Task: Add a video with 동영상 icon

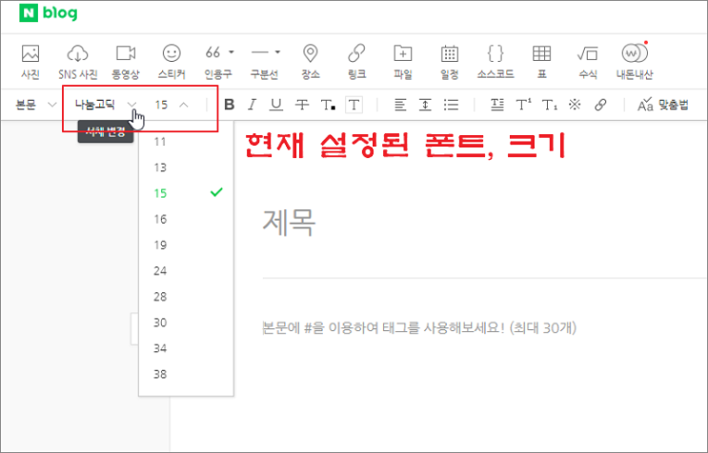Action: coord(126,62)
